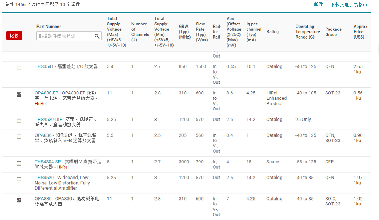Sort by Number of Channels column header
This screenshot has width=379, height=220.
point(140,31)
